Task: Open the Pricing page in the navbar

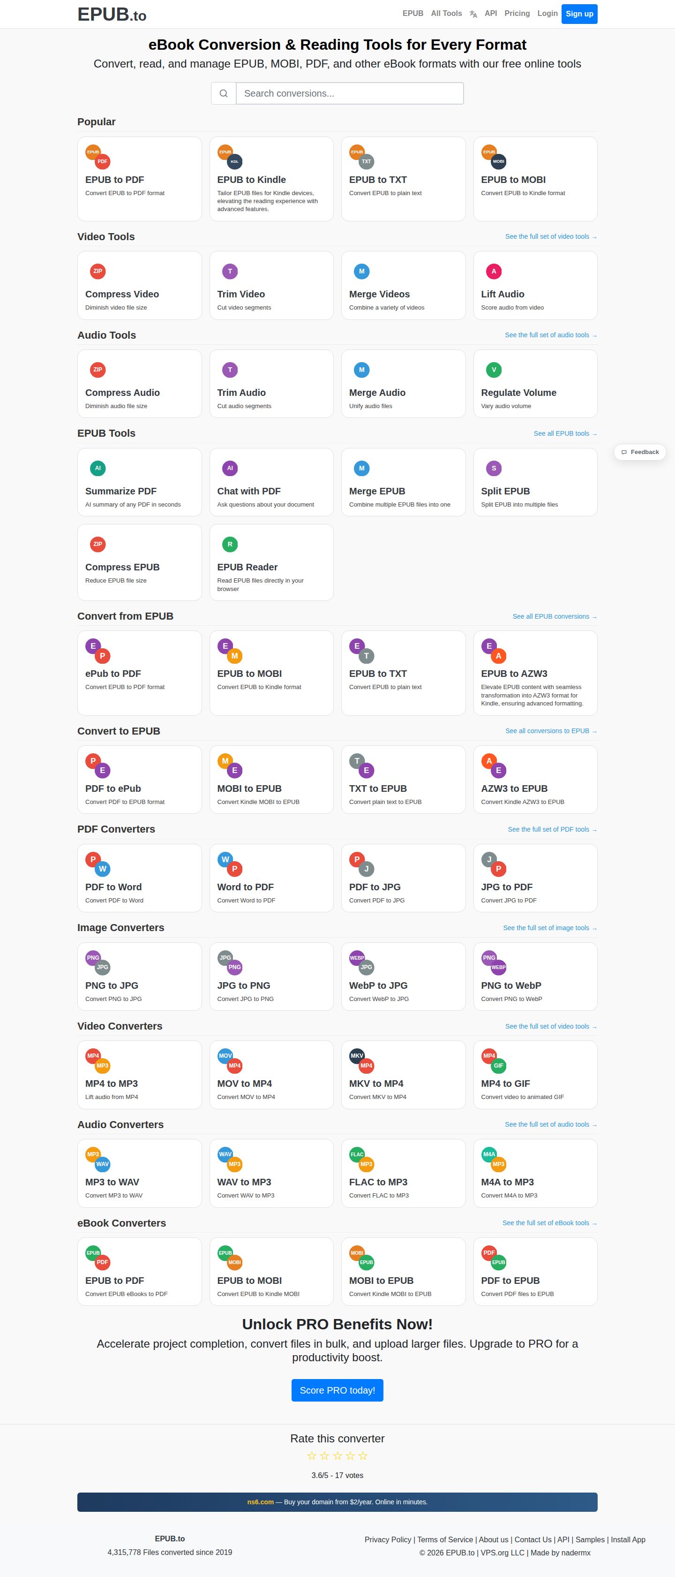Action: click(517, 14)
